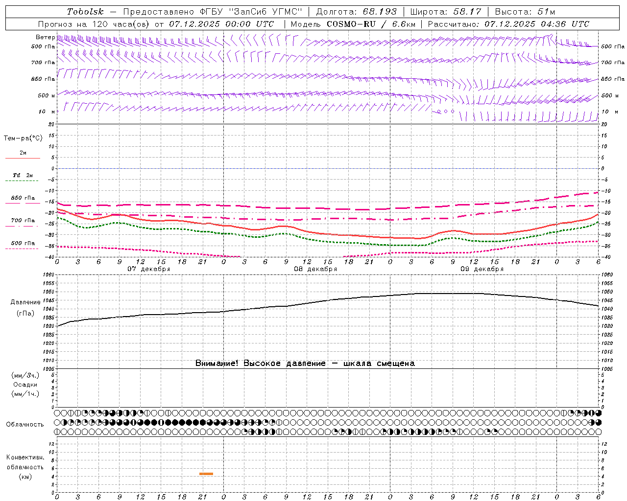Screen dimensions: 627x501
Task: Click the "Осадки" precipitation label
Action: tap(25, 385)
